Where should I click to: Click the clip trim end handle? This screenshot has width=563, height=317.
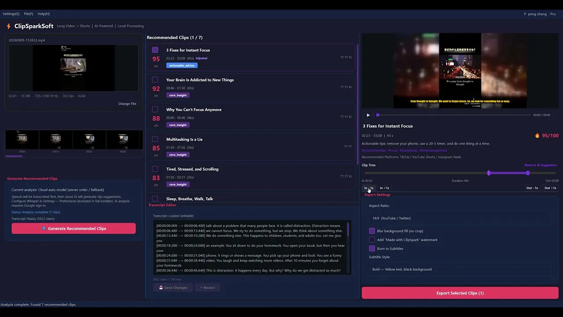pos(528,173)
